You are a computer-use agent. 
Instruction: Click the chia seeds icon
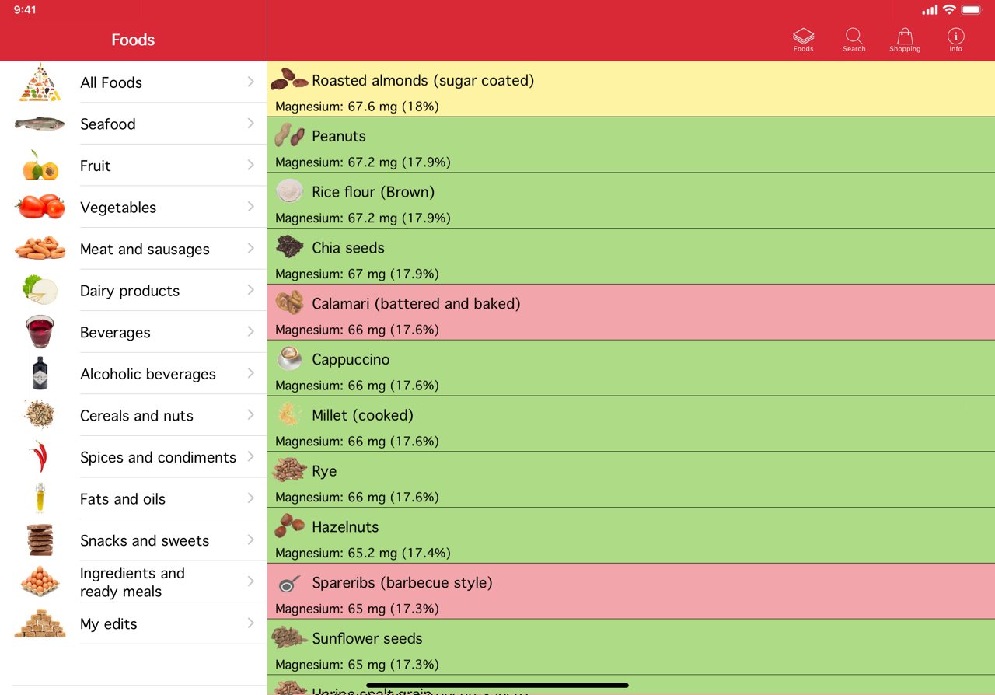[x=289, y=246]
